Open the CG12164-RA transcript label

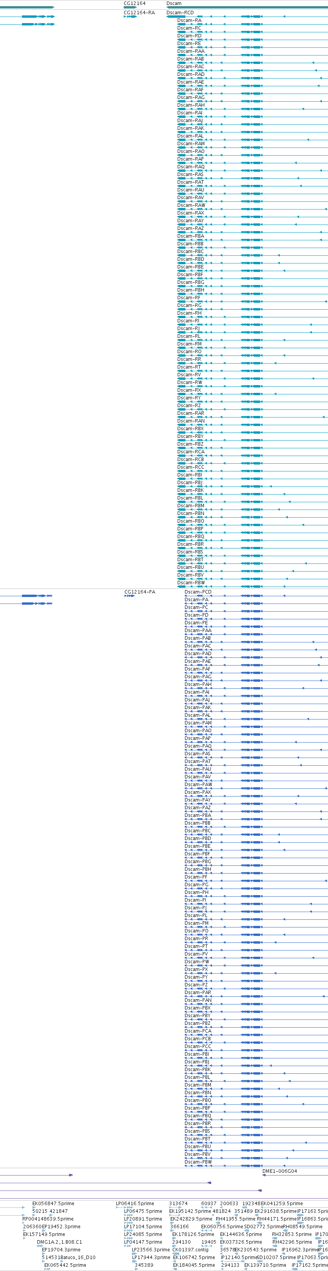point(139,13)
